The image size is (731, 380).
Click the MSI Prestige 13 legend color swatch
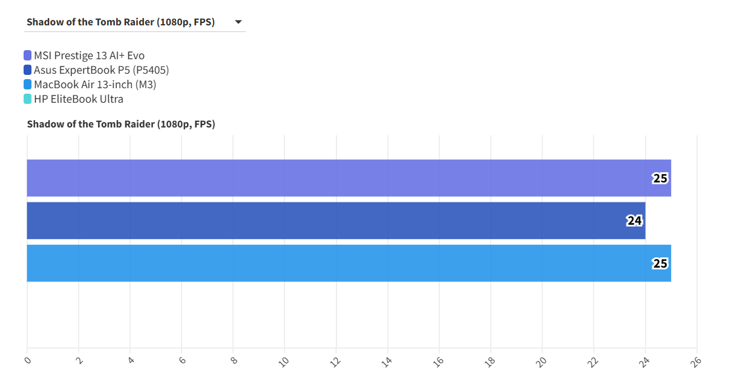tap(28, 56)
